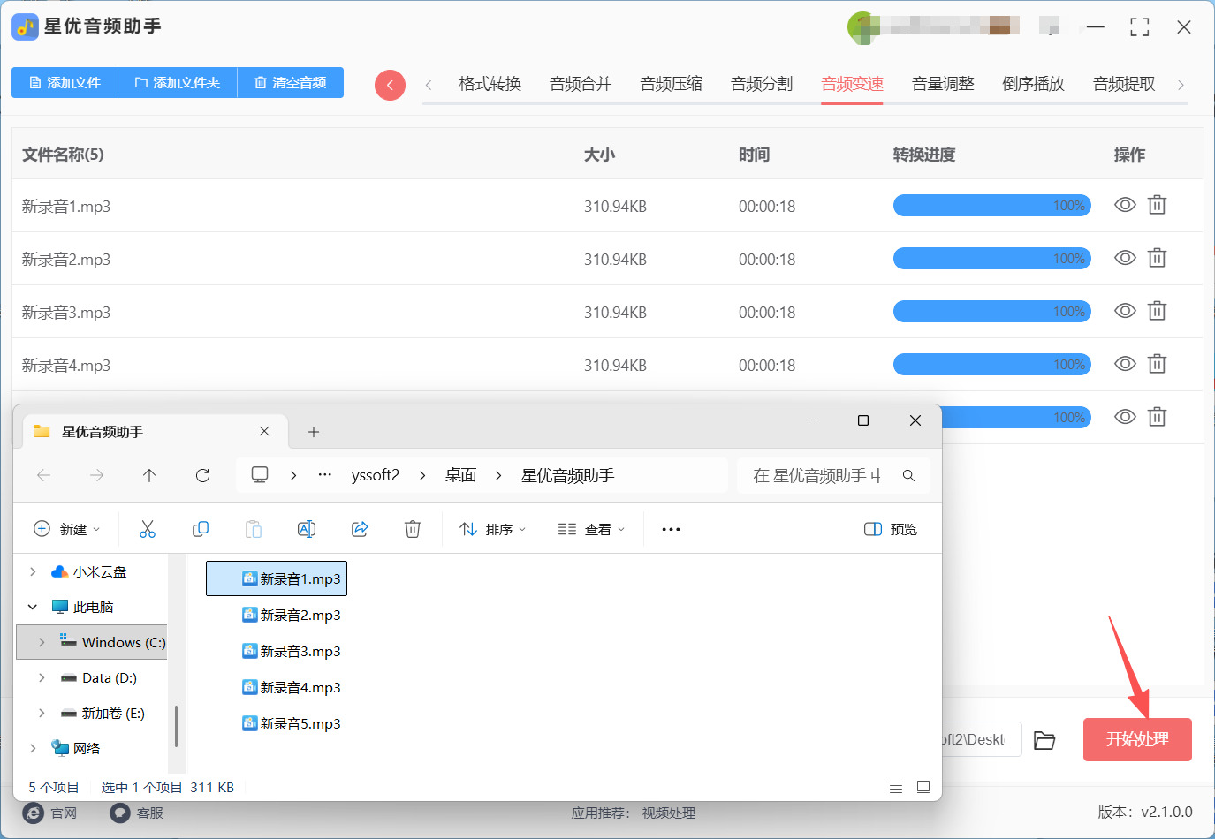Toggle the 预览 preview pane in Explorer
Viewport: 1215px width, 839px height.
click(x=891, y=529)
